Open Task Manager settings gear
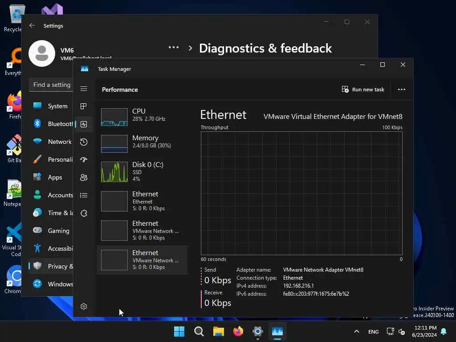The image size is (456, 342). pyautogui.click(x=84, y=306)
